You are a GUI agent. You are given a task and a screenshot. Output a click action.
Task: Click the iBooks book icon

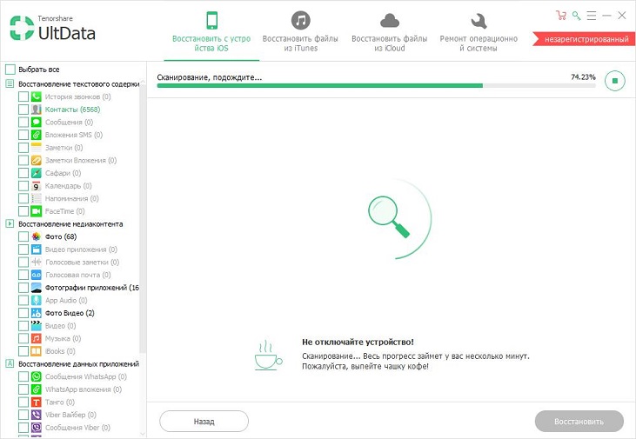click(36, 351)
